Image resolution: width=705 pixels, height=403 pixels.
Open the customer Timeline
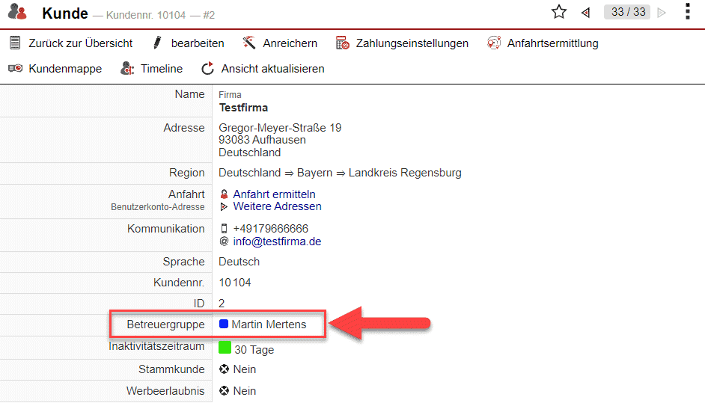[151, 69]
